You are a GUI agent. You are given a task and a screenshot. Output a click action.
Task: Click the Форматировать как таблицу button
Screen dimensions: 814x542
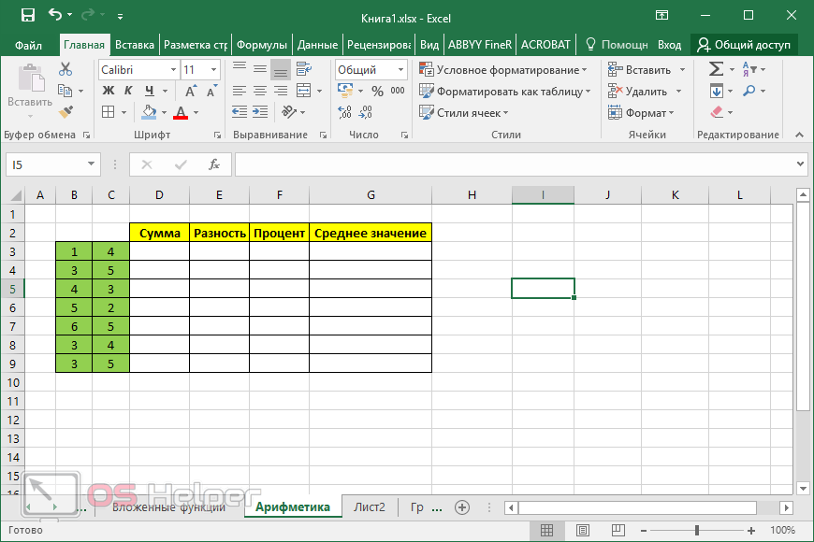click(x=505, y=92)
